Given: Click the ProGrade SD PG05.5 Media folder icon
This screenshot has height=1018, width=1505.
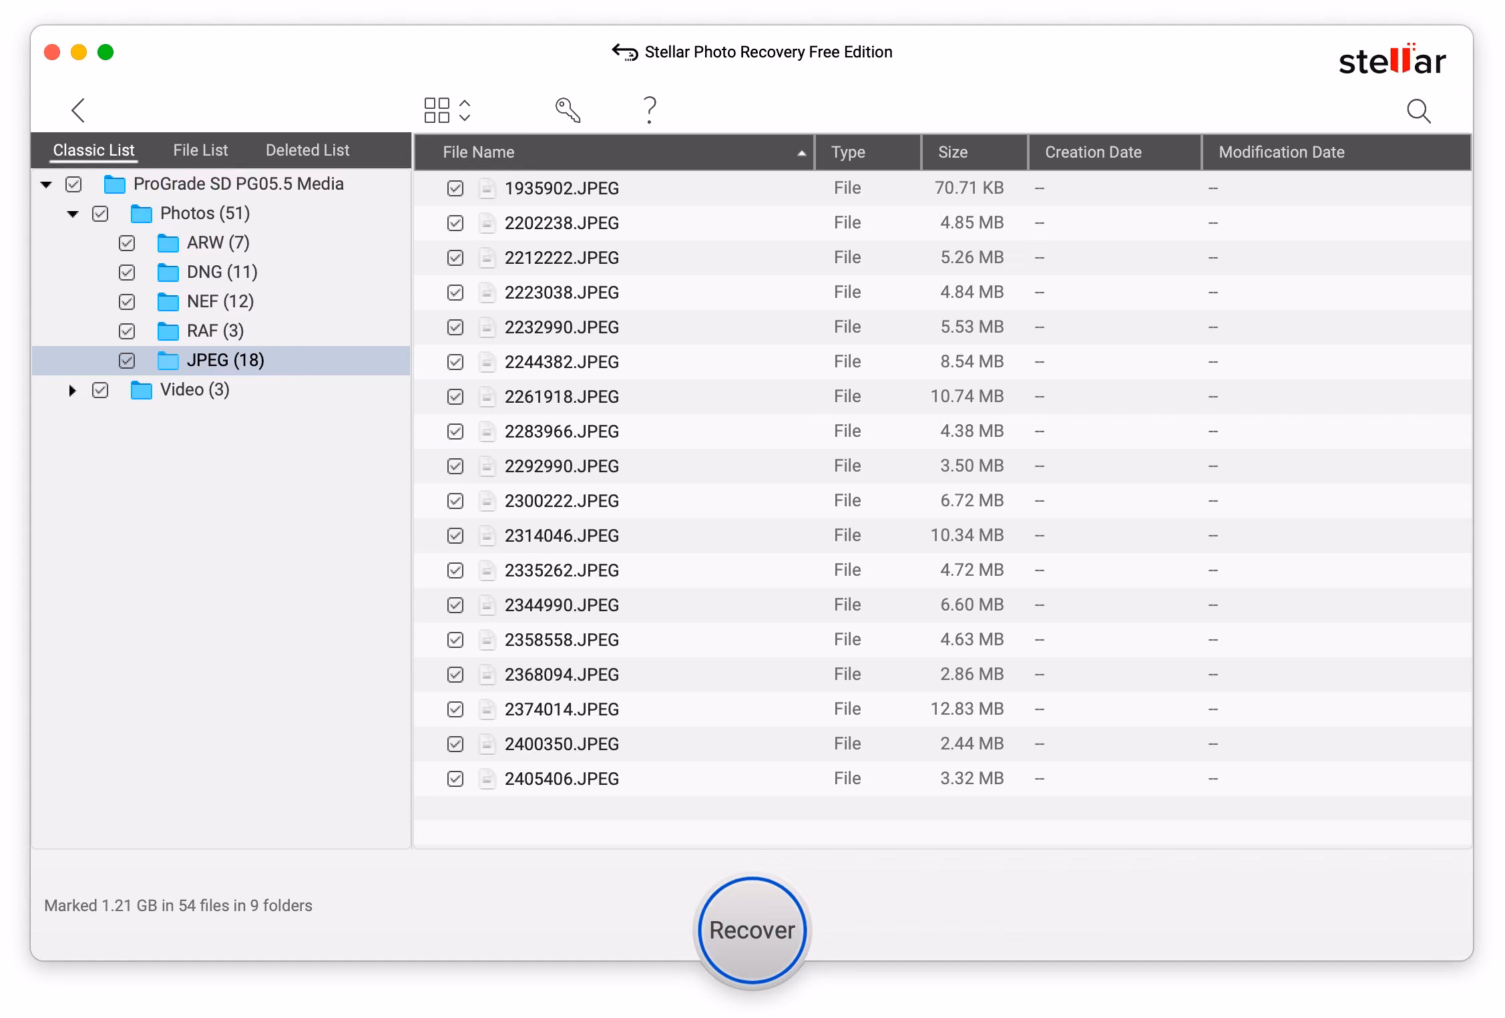Looking at the screenshot, I should [x=115, y=184].
